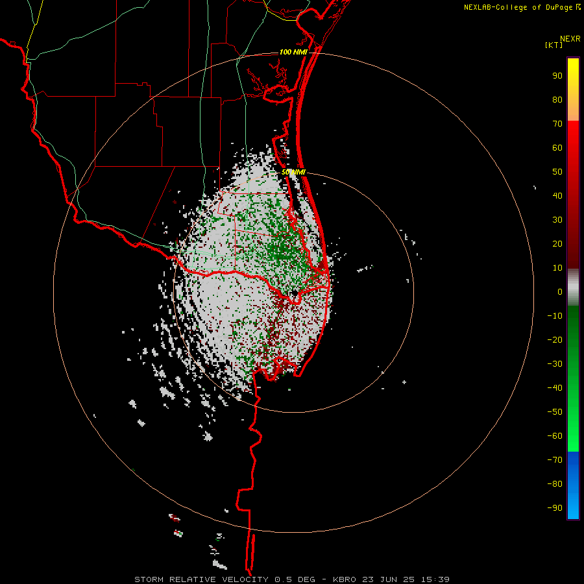Click the -90 knot scale label
This screenshot has width=584, height=584.
click(555, 507)
